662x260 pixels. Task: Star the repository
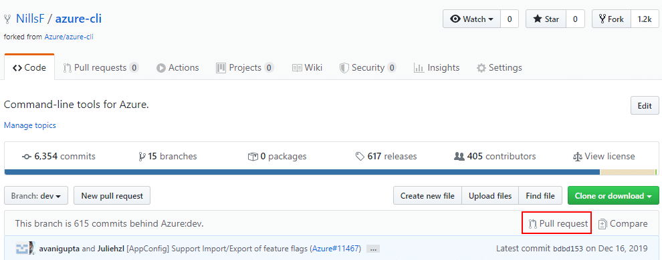pos(546,19)
